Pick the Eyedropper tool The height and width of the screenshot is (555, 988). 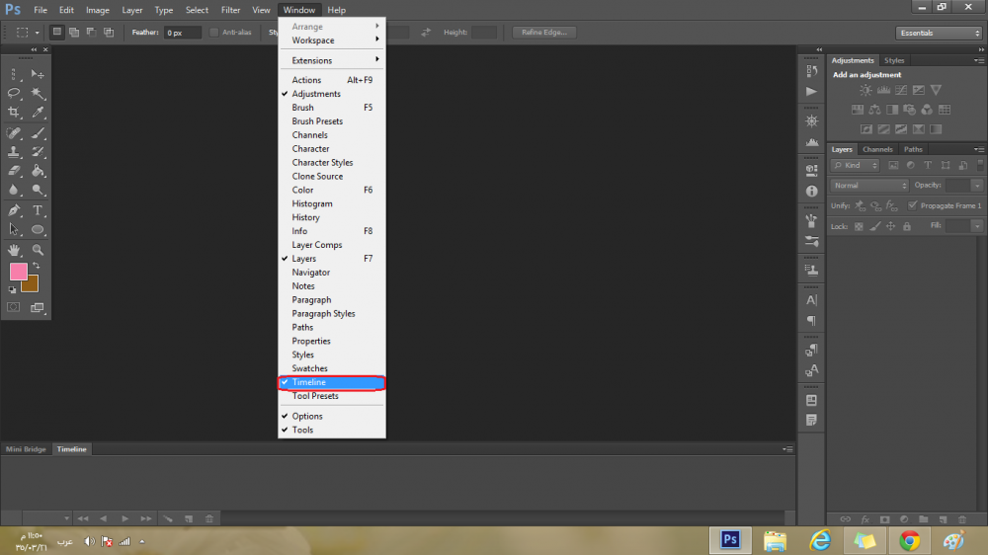pos(39,113)
